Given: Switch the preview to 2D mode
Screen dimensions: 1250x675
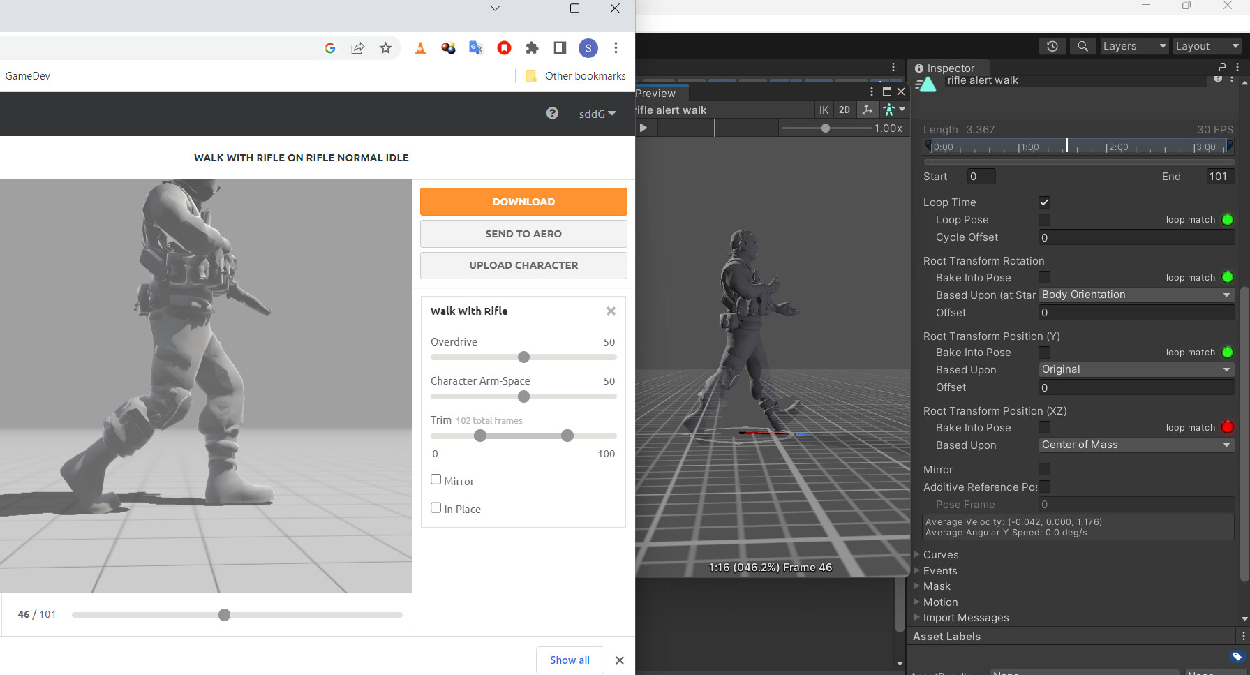Looking at the screenshot, I should pos(845,110).
